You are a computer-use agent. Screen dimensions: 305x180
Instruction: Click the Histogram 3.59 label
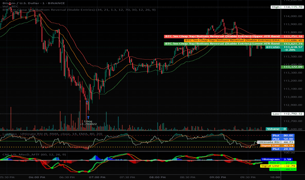pyautogui.click(x=277, y=159)
